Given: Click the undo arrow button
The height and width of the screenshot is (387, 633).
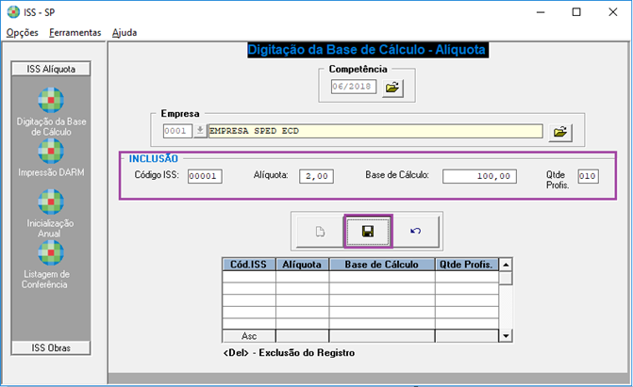Looking at the screenshot, I should [416, 232].
